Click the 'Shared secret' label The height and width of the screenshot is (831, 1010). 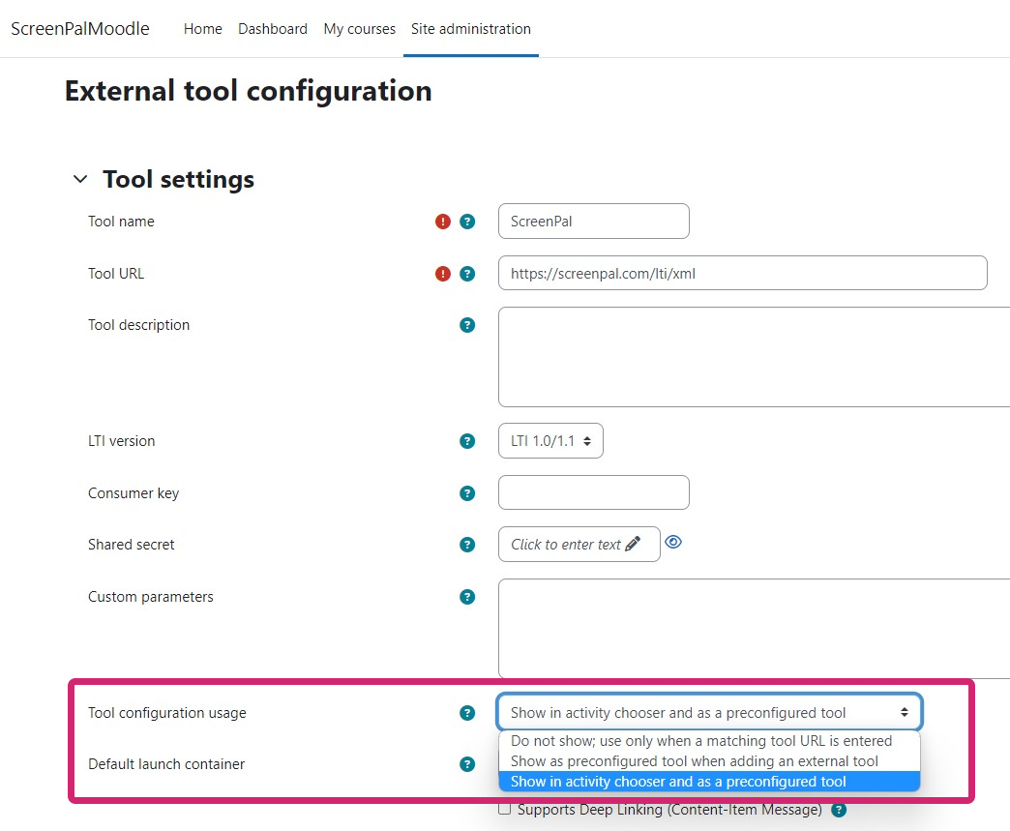pyautogui.click(x=132, y=545)
